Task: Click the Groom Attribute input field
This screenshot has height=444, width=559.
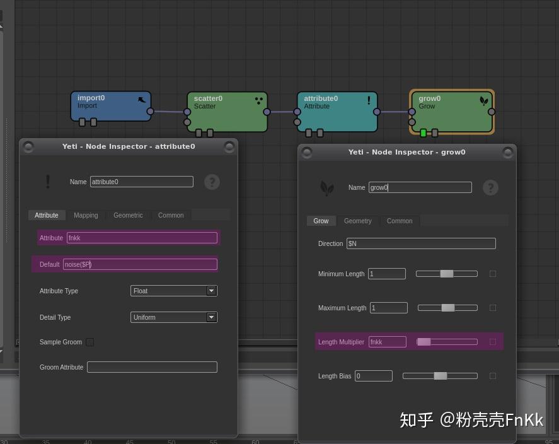Action: [x=152, y=367]
